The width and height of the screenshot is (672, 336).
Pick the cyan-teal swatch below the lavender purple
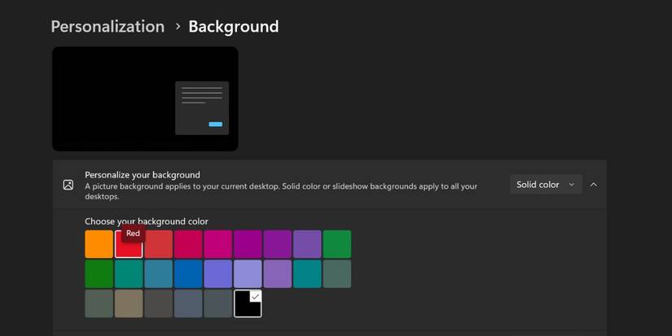[307, 274]
